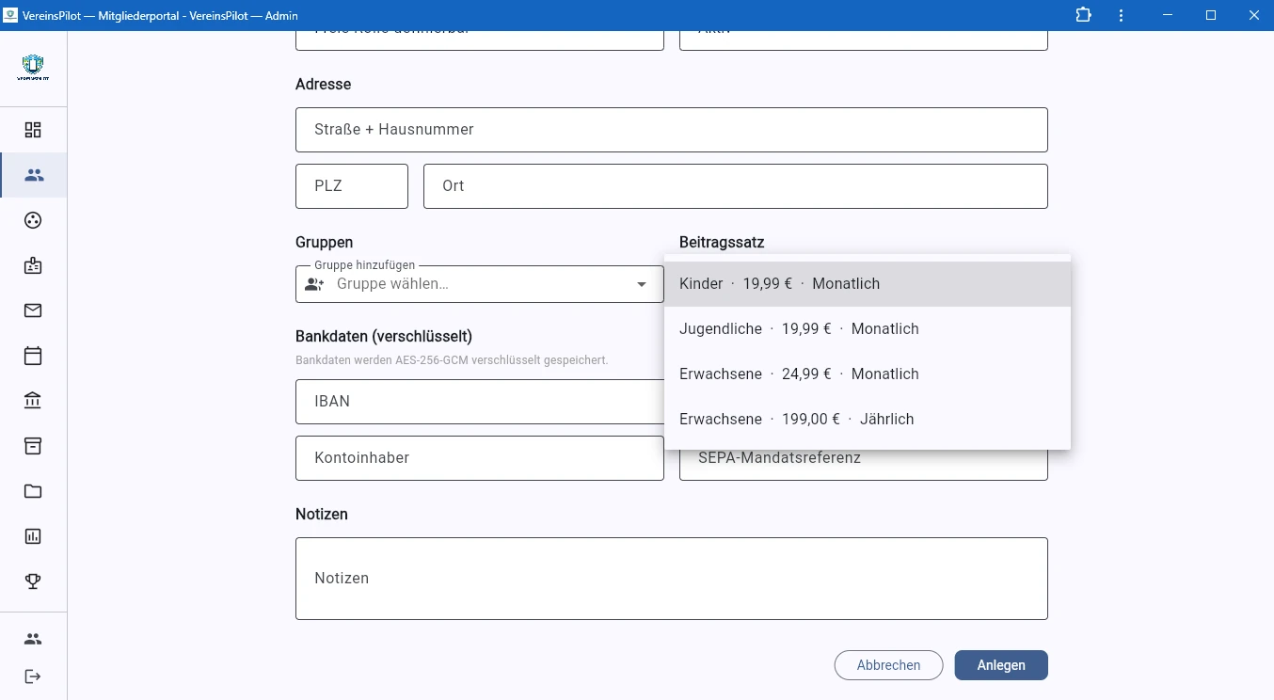Viewport: 1274px width, 700px height.
Task: Open the mail envelope section in sidebar
Action: pos(33,310)
